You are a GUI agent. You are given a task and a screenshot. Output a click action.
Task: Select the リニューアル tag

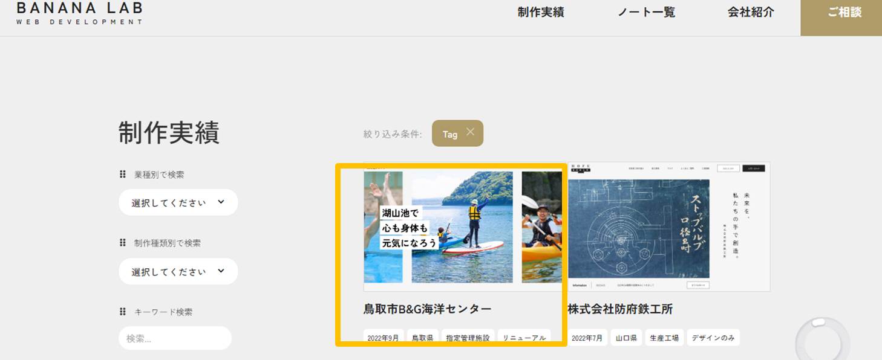pyautogui.click(x=524, y=338)
